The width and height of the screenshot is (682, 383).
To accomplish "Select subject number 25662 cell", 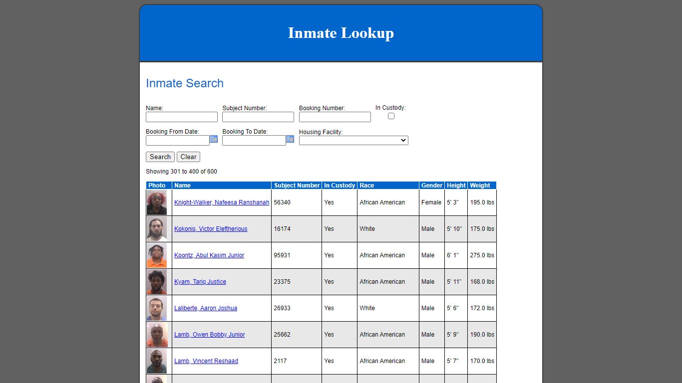I will pos(297,335).
